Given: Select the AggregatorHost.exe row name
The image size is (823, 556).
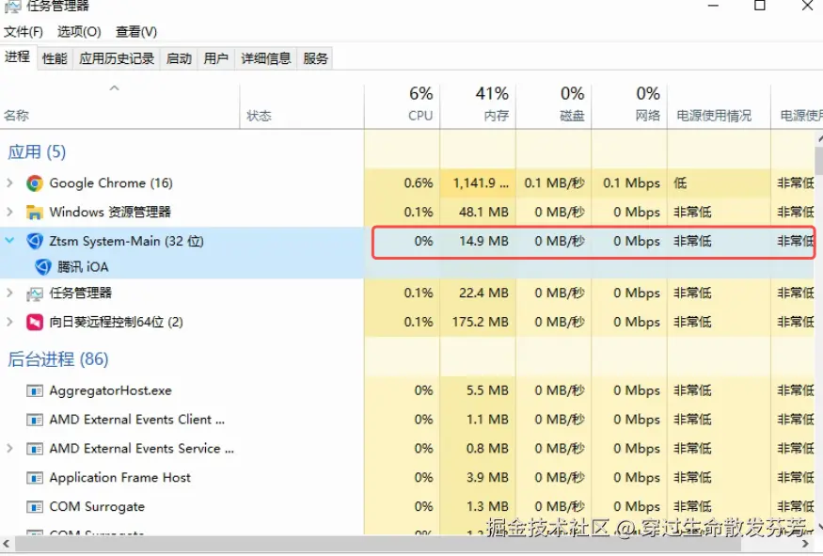Looking at the screenshot, I should point(110,391).
